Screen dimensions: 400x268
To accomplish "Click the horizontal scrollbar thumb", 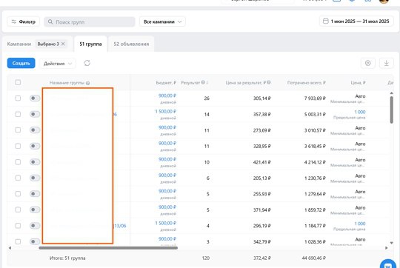I will pos(108,248).
